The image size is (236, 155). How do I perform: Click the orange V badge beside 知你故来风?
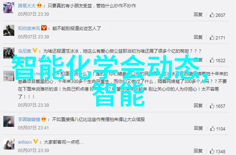click(44, 28)
